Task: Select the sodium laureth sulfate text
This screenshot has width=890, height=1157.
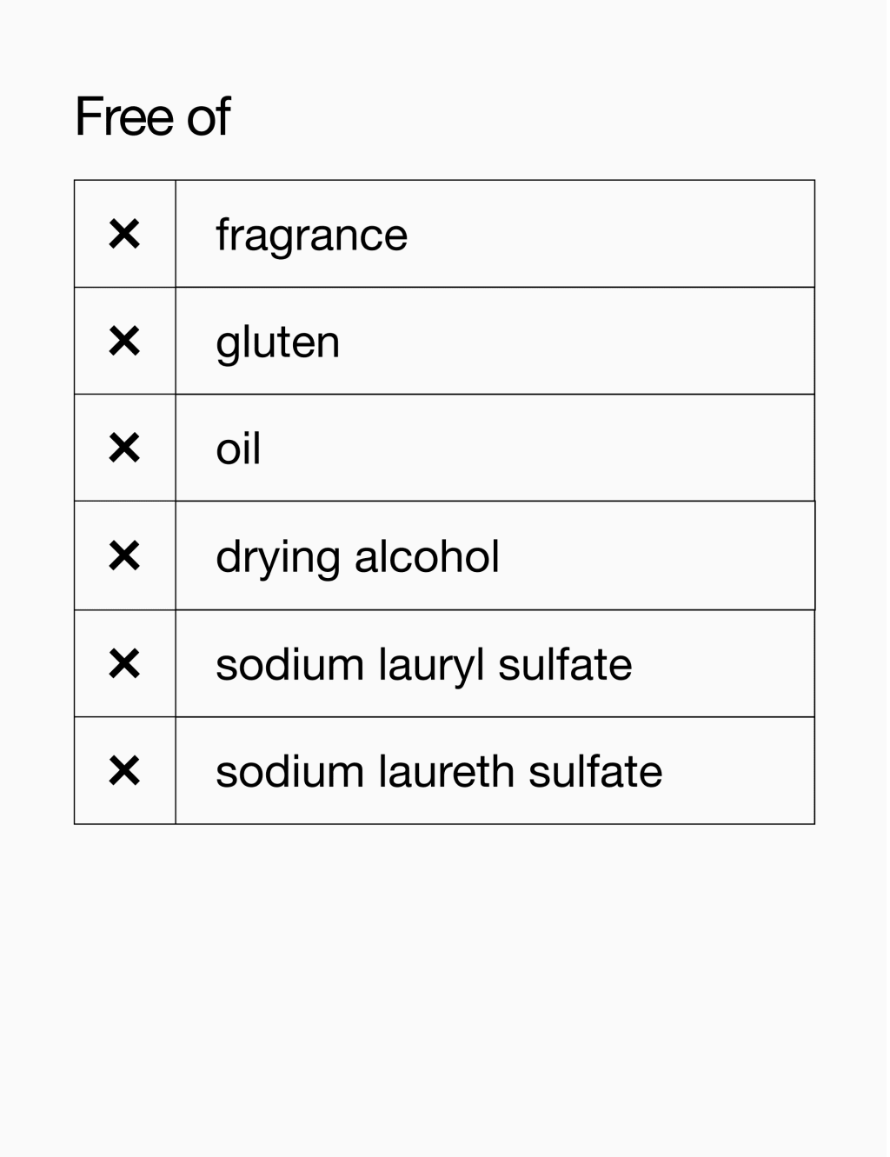Action: coord(439,772)
